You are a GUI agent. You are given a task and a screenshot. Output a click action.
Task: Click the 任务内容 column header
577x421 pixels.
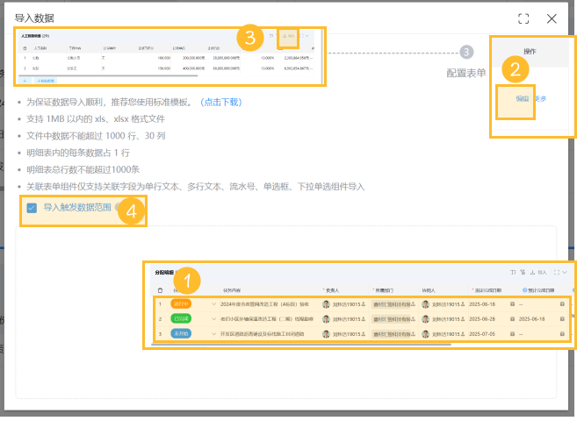pyautogui.click(x=232, y=290)
